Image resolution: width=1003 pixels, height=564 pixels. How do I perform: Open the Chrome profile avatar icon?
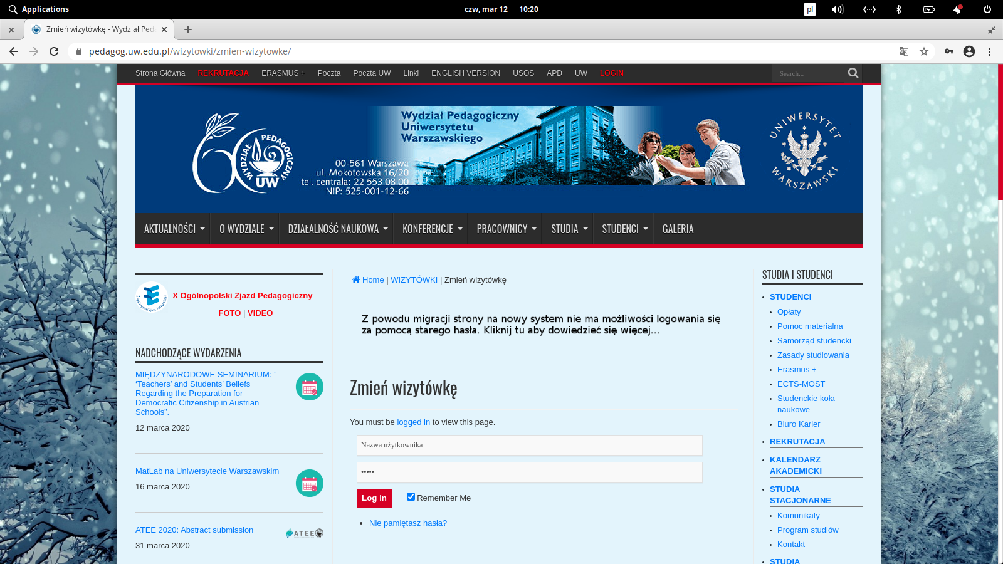969,51
